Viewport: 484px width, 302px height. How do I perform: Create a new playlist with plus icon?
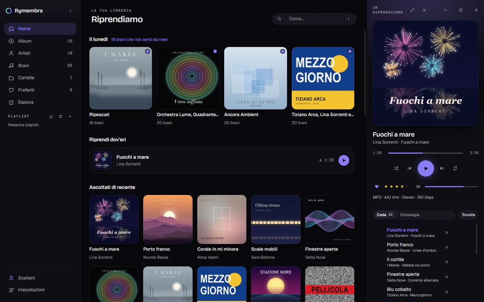(70, 116)
